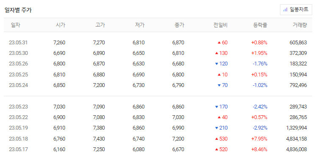This screenshot has width=316, height=160.
Task: Select the 종가 column header
Action: pyautogui.click(x=179, y=25)
